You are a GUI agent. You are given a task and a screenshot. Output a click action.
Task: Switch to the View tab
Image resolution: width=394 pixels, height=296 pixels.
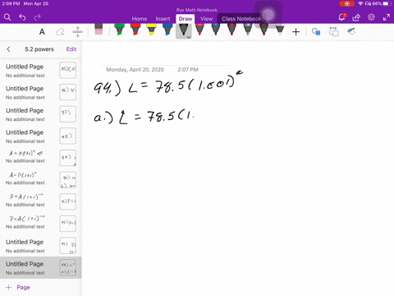(x=206, y=19)
